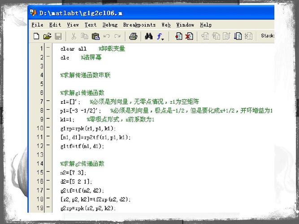Undo the last edit

click(x=107, y=36)
